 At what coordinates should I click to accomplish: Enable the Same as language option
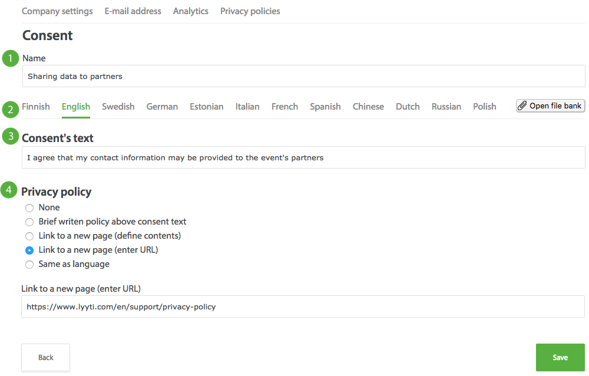click(x=29, y=264)
